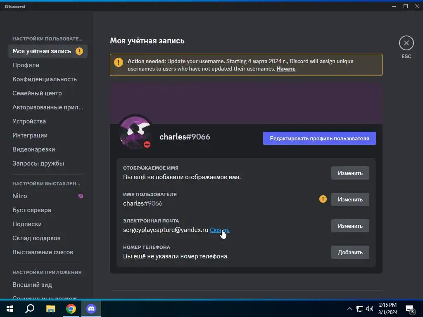Image resolution: width=423 pixels, height=317 pixels.
Task: Click the yellow alert icon in the username banner
Action: point(119,63)
